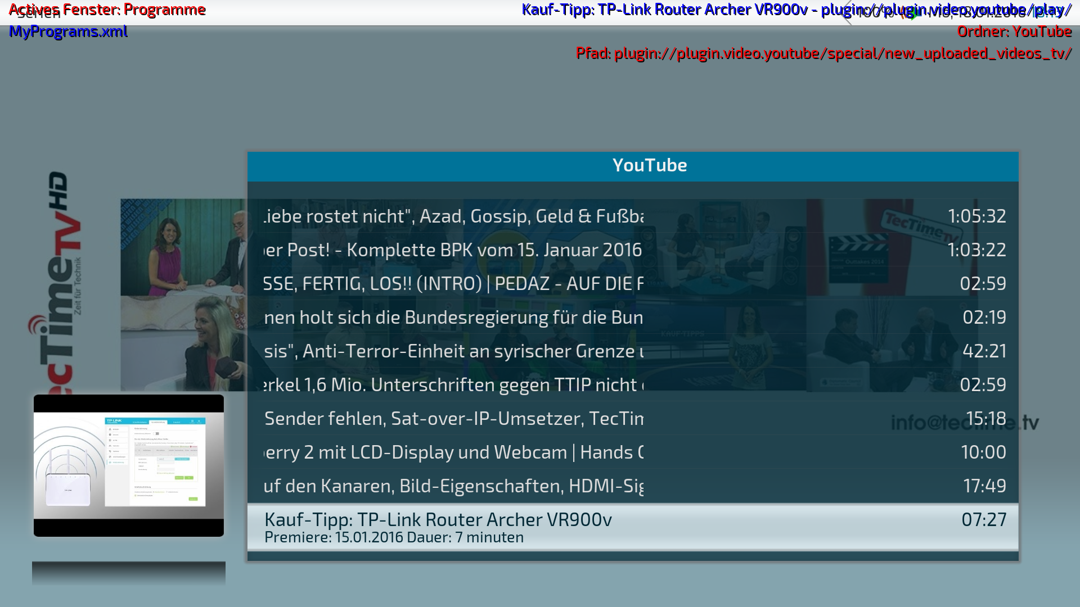The height and width of the screenshot is (607, 1080).
Task: Click duration 1:03:22 in the list
Action: pyautogui.click(x=976, y=250)
